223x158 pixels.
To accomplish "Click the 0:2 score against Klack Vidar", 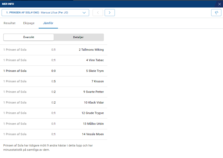I will (53, 102).
